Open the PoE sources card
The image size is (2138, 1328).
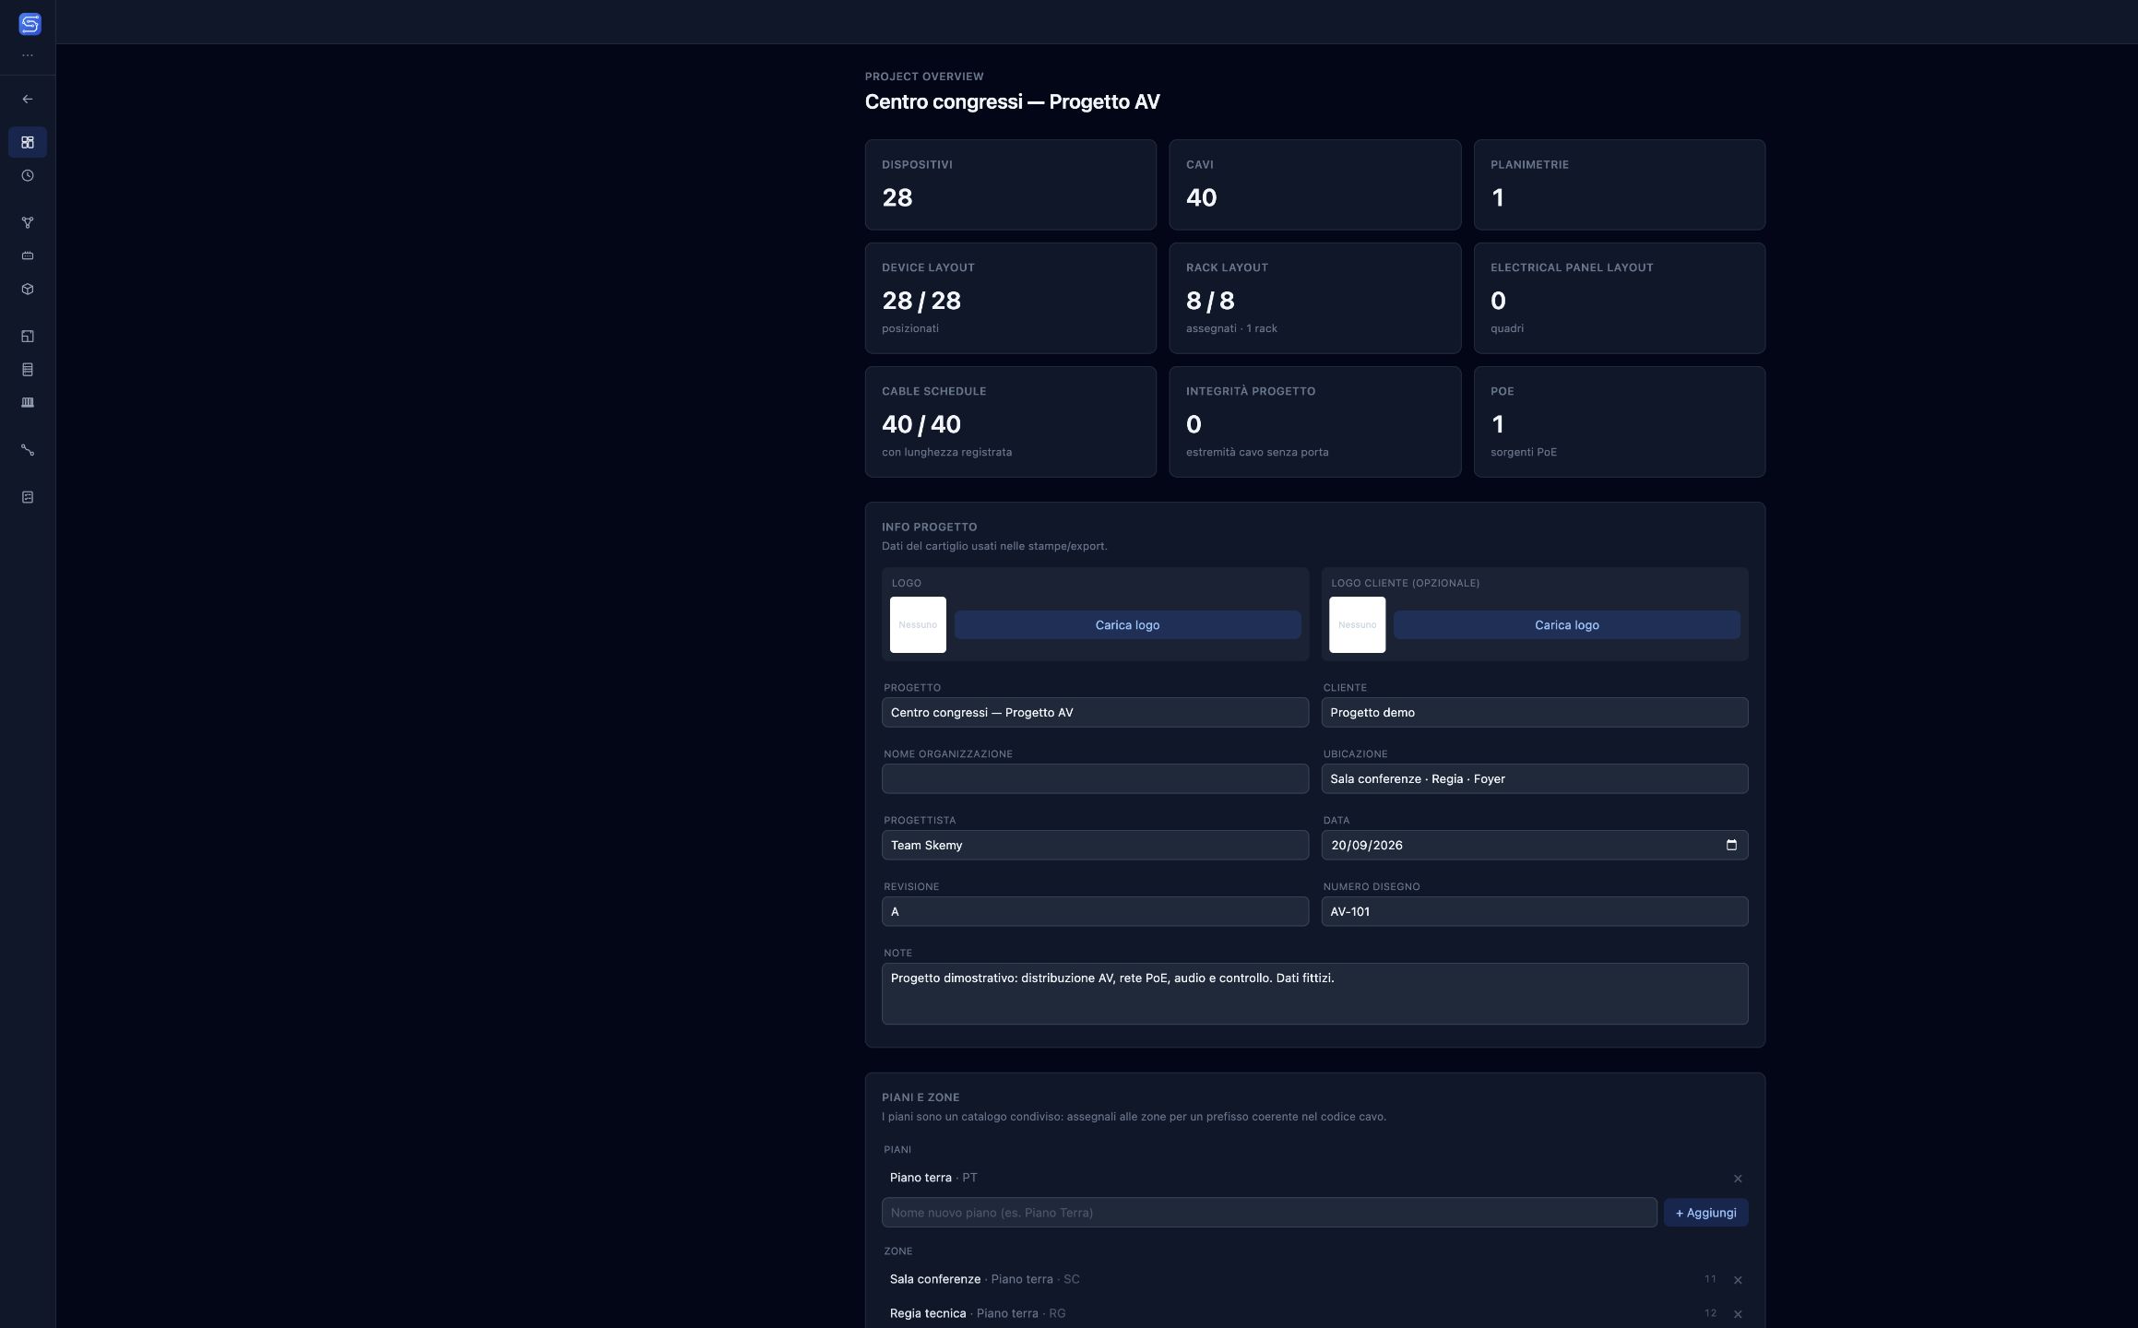(1619, 421)
